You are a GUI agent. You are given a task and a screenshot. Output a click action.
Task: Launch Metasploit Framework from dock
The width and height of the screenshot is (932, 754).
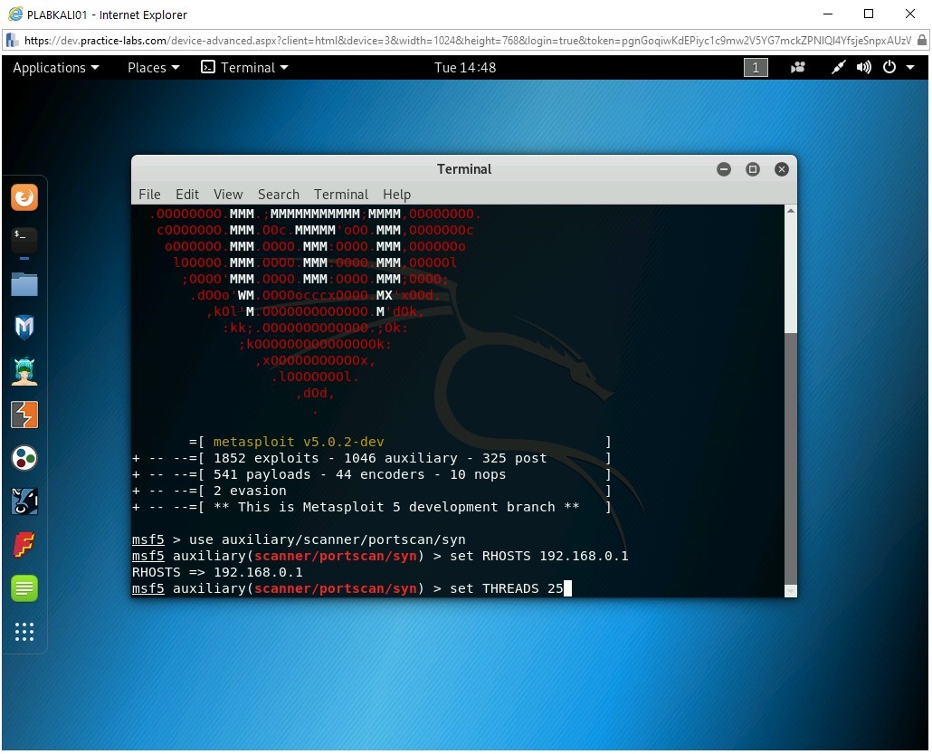pos(24,327)
